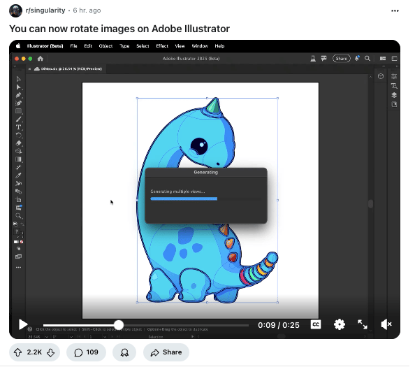The height and width of the screenshot is (367, 415).
Task: Upvote the post
Action: pos(17,352)
